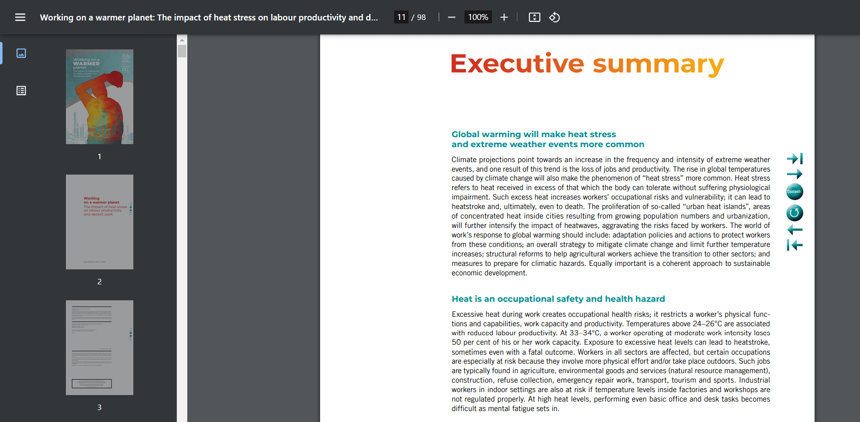860x422 pixels.
Task: Click the circular return arrow button
Action: (795, 213)
